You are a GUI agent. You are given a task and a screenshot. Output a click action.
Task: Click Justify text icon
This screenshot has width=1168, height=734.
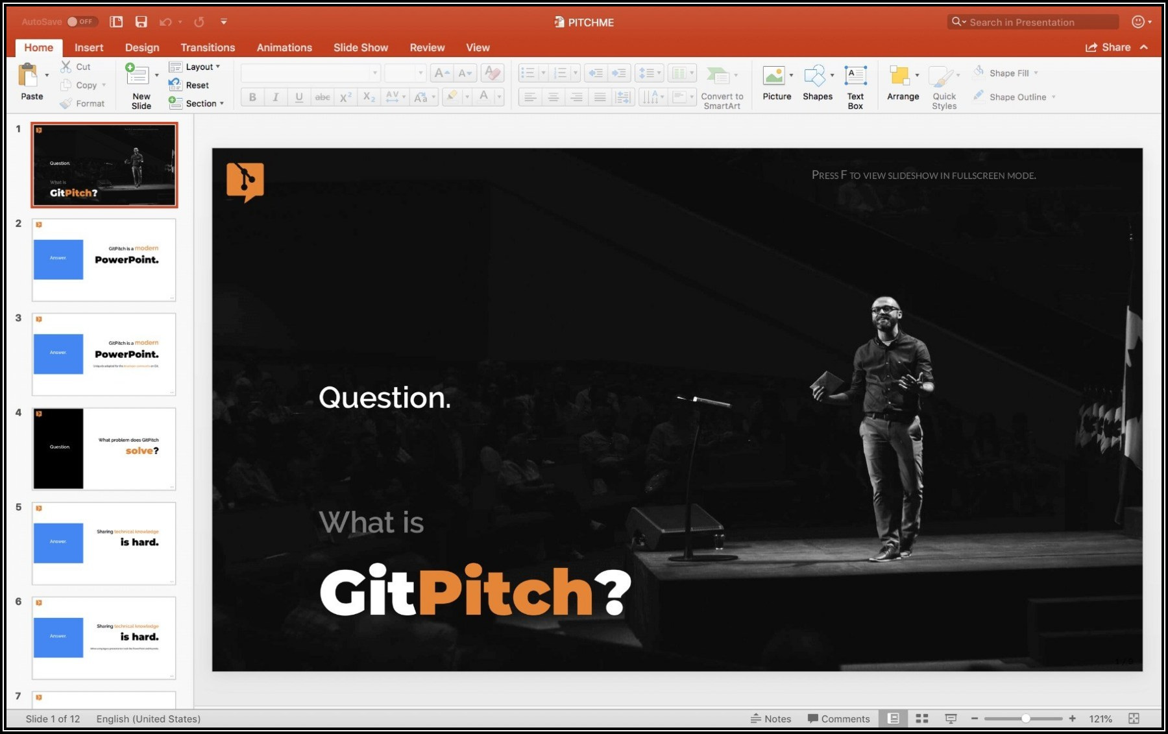click(x=600, y=97)
